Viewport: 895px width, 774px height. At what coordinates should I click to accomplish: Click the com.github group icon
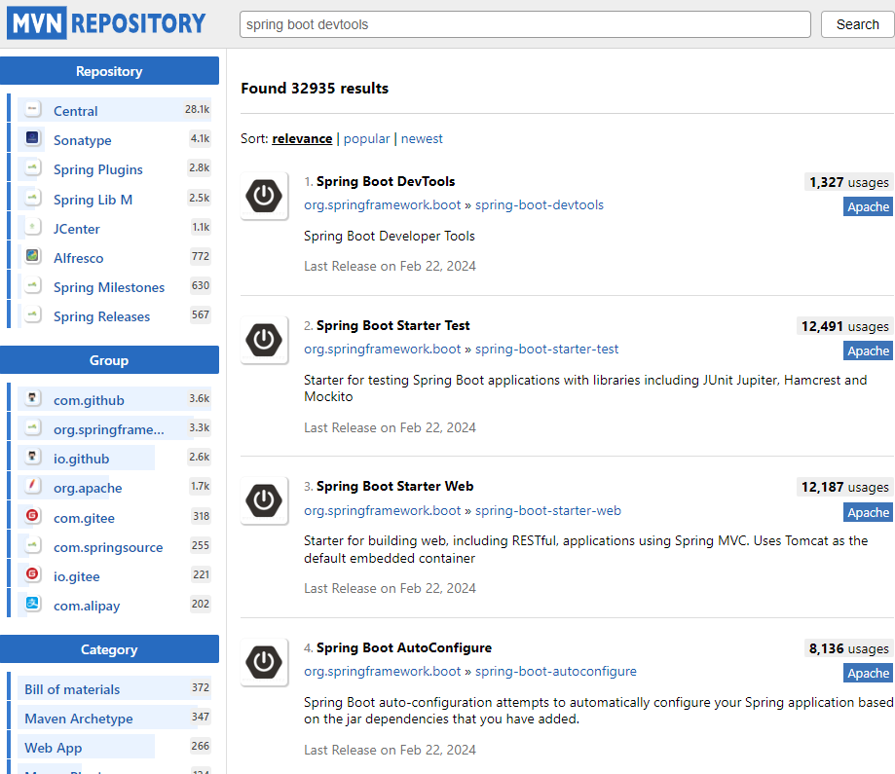(32, 397)
